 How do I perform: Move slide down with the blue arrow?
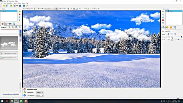pos(20,20)
